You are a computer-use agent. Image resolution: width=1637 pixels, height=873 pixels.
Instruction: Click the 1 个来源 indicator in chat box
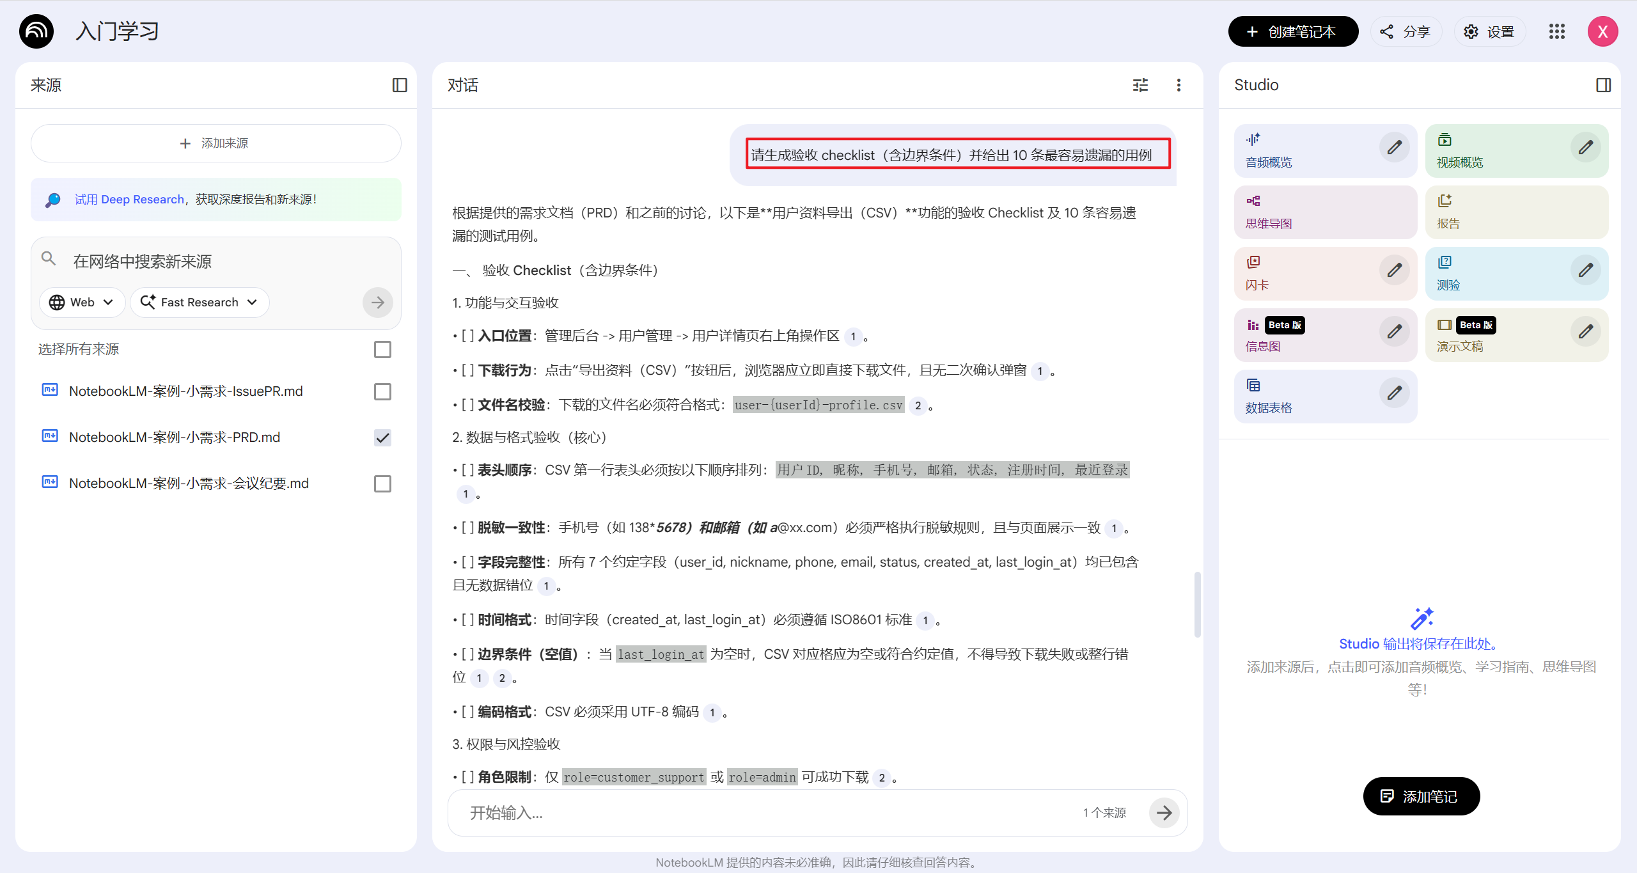1104,813
